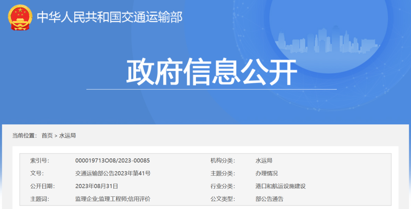Select the 当前位置 label

tap(25, 135)
